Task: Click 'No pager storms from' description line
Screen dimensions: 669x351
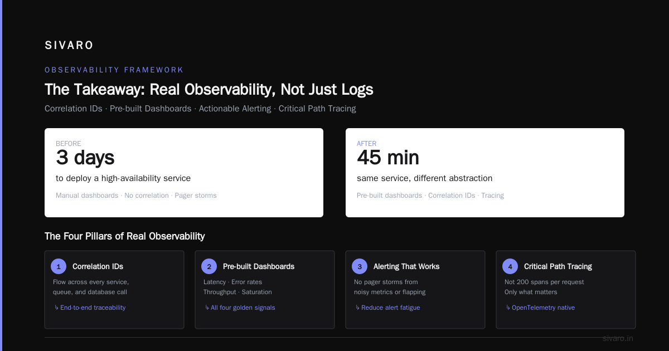Action: click(x=386, y=282)
